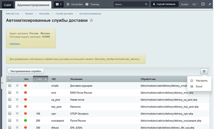Click the panel layout icon in top bar
Screen dimensions: 214x129
pos(203,4)
